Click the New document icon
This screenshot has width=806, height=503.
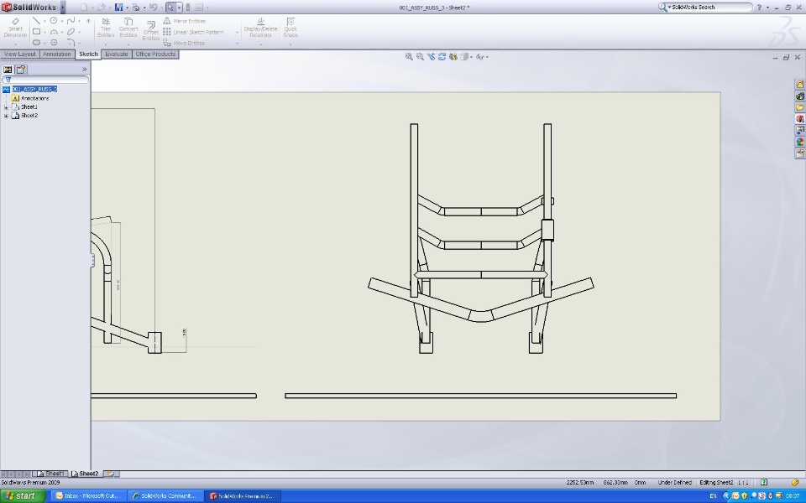(x=84, y=8)
